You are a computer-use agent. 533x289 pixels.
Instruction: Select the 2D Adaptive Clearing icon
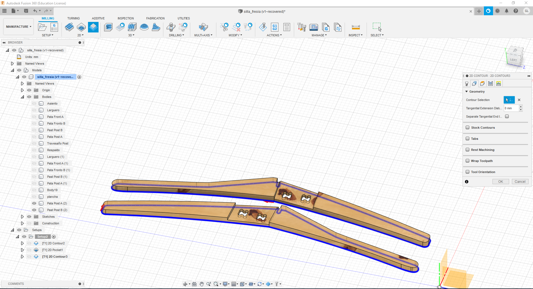[x=69, y=27]
